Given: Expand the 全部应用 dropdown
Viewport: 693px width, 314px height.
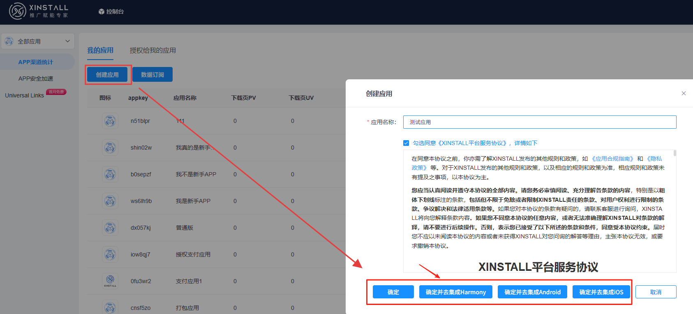Looking at the screenshot, I should tap(38, 41).
